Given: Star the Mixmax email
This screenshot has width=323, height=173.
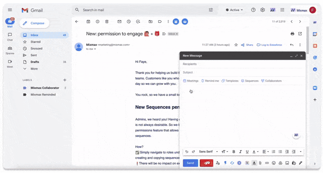Looking at the screenshot, I should pos(236,45).
